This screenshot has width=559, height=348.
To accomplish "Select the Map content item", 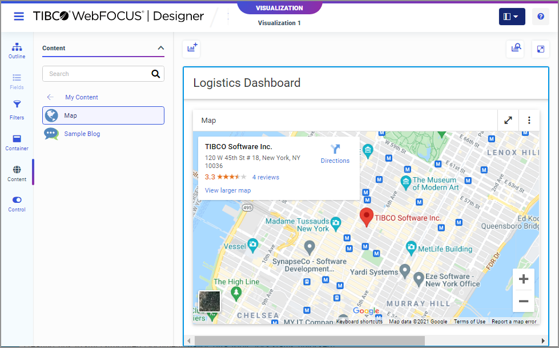I will [x=103, y=115].
